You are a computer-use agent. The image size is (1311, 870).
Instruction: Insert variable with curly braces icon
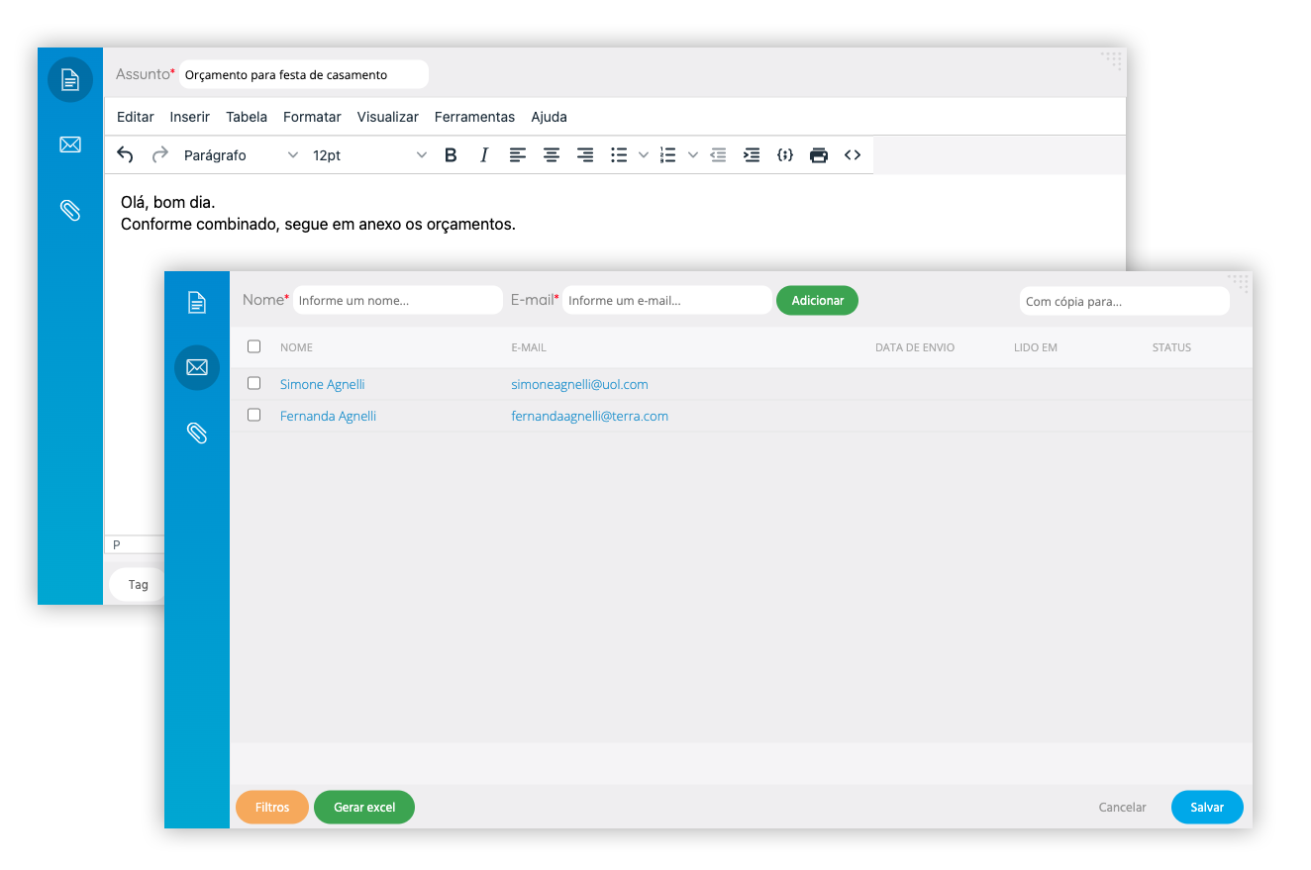pyautogui.click(x=785, y=154)
